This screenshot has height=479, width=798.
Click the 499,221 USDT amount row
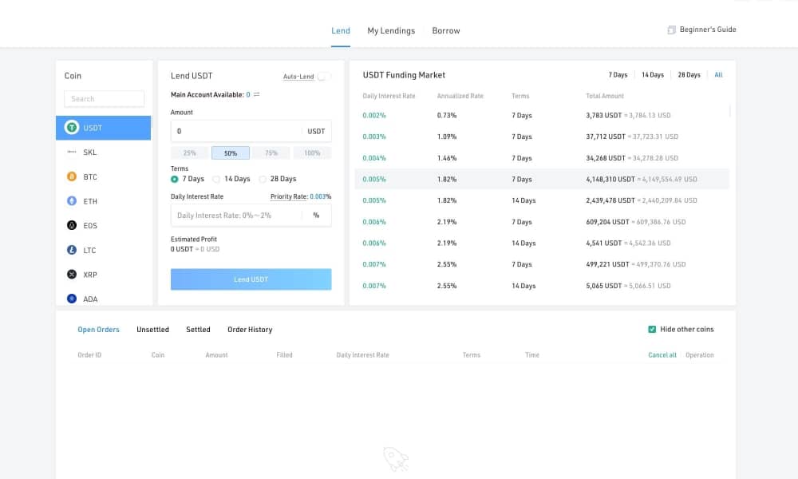[542, 264]
